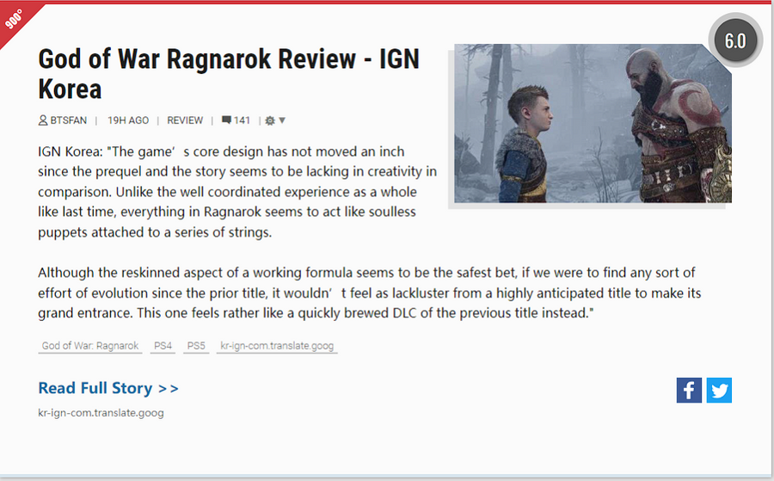Select the God of War: Ragnarok tag
774x481 pixels.
[90, 346]
